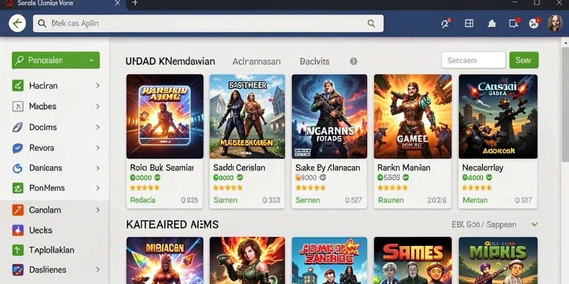This screenshot has width=569, height=284.
Task: Click the Haciran sidebar icon
Action: (x=18, y=85)
